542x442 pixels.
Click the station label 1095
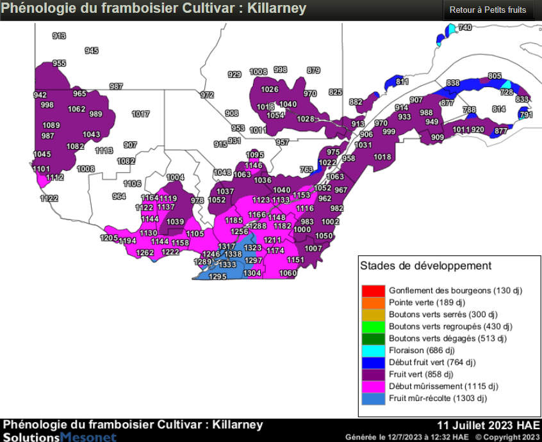click(x=255, y=155)
